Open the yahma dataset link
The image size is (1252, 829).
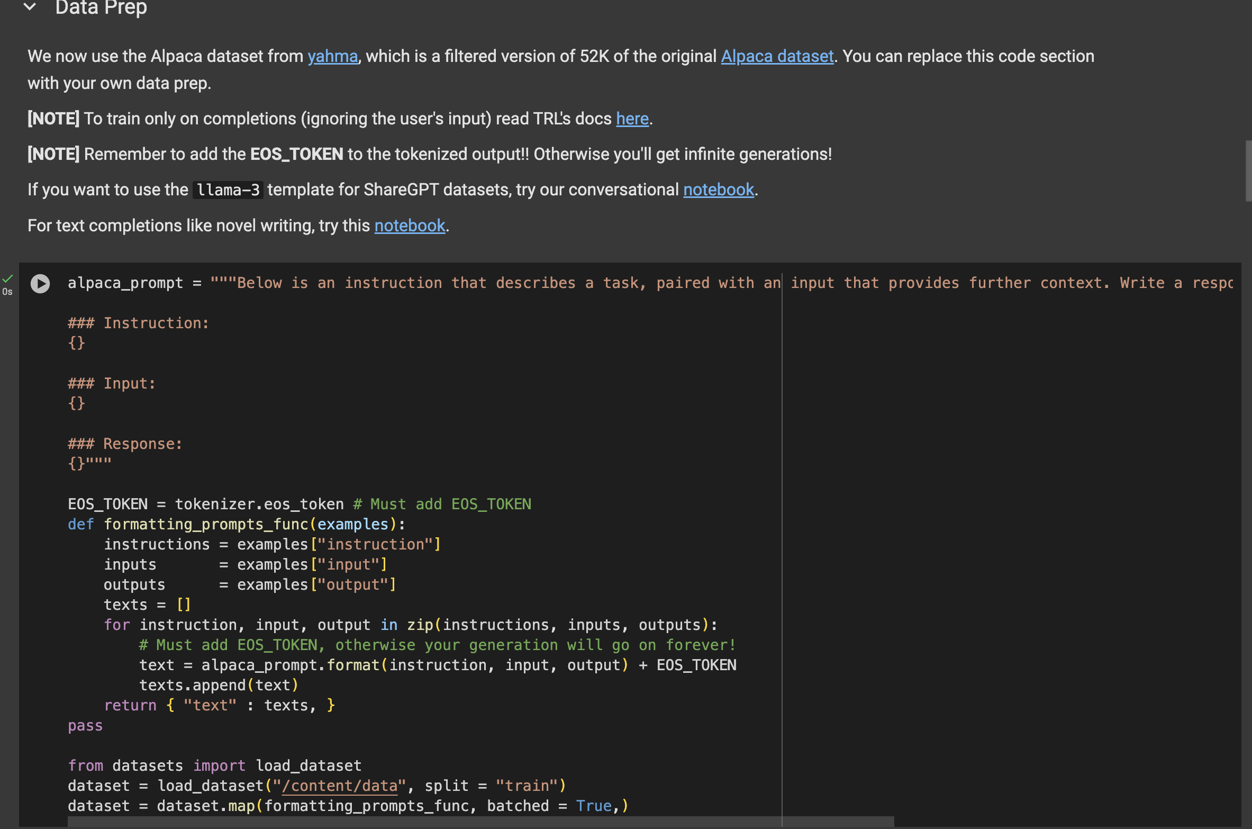point(332,56)
